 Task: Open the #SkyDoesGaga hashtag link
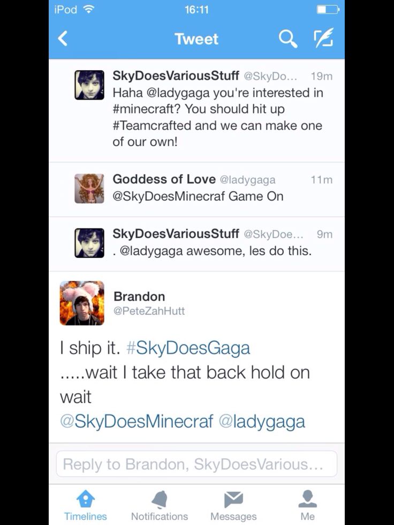(188, 347)
